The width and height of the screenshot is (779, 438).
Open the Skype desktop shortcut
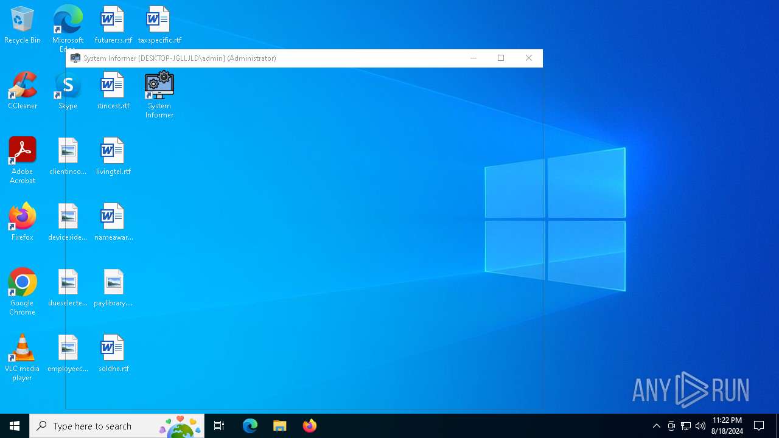pos(68,91)
